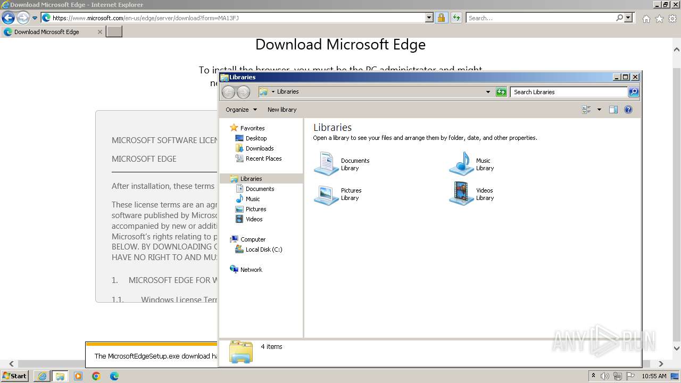Screen dimensions: 681x383
Task: Click the Search Libraries input field
Action: coord(569,92)
